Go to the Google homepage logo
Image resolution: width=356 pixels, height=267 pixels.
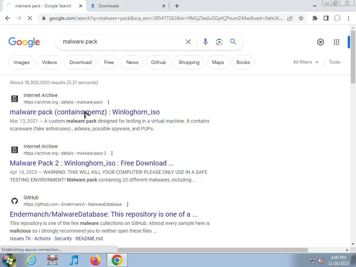(x=24, y=42)
